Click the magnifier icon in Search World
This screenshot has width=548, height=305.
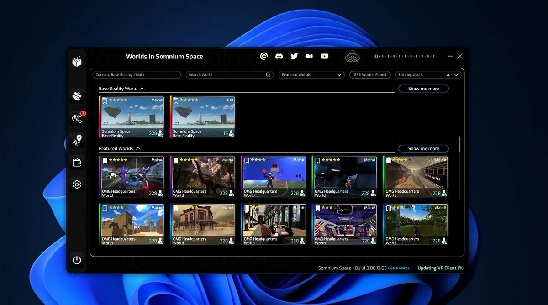coord(269,74)
